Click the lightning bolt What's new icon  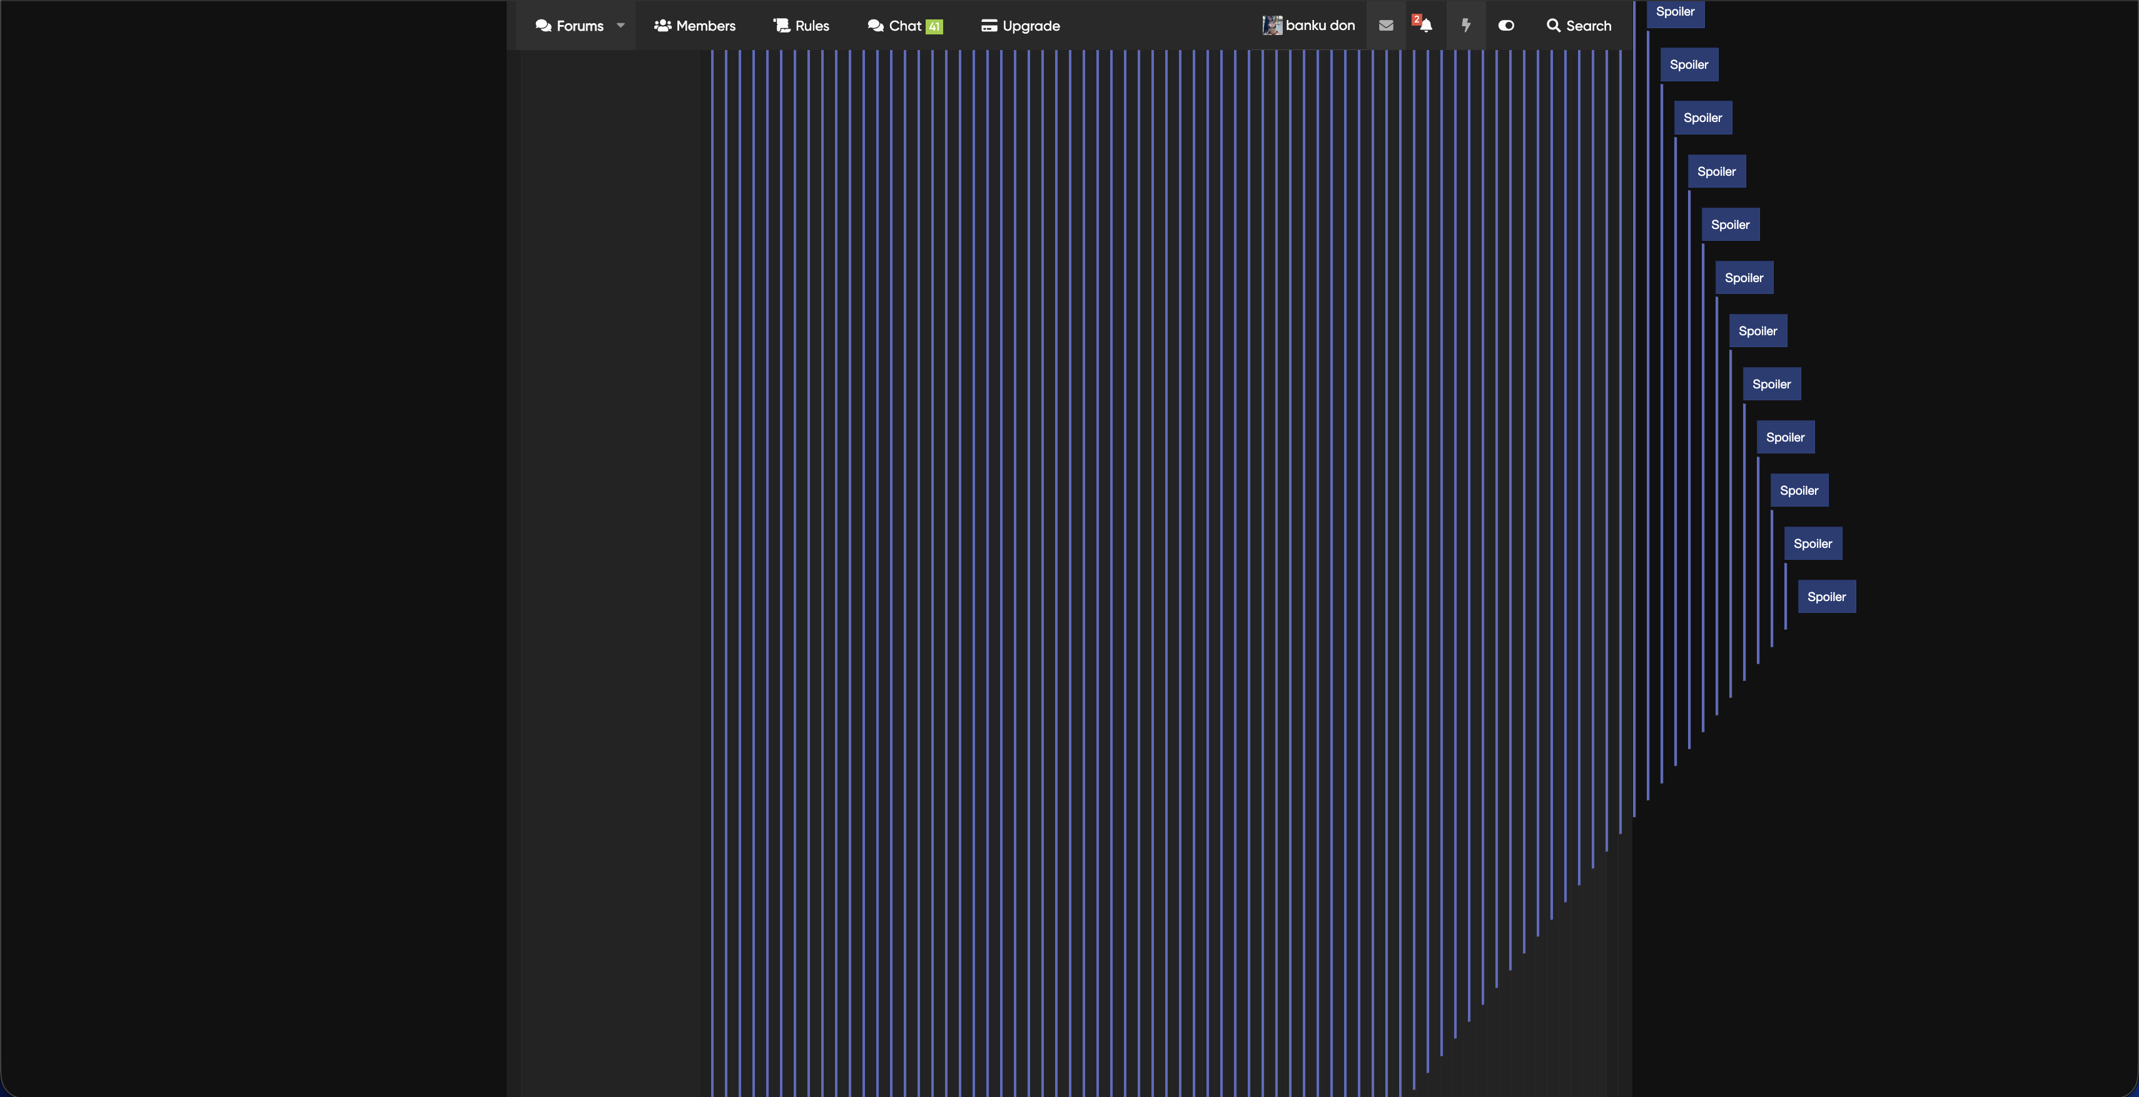coord(1465,26)
